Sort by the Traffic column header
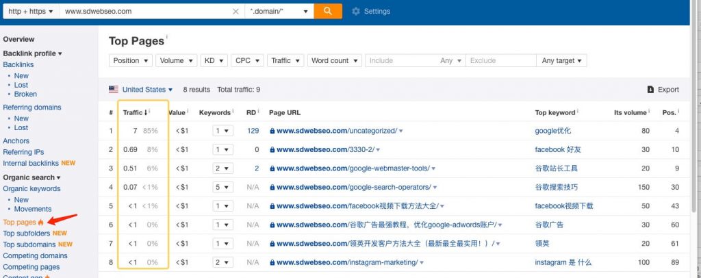 (x=135, y=112)
